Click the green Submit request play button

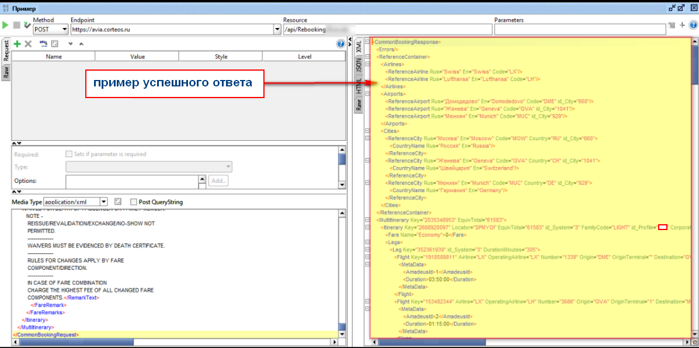(5, 26)
